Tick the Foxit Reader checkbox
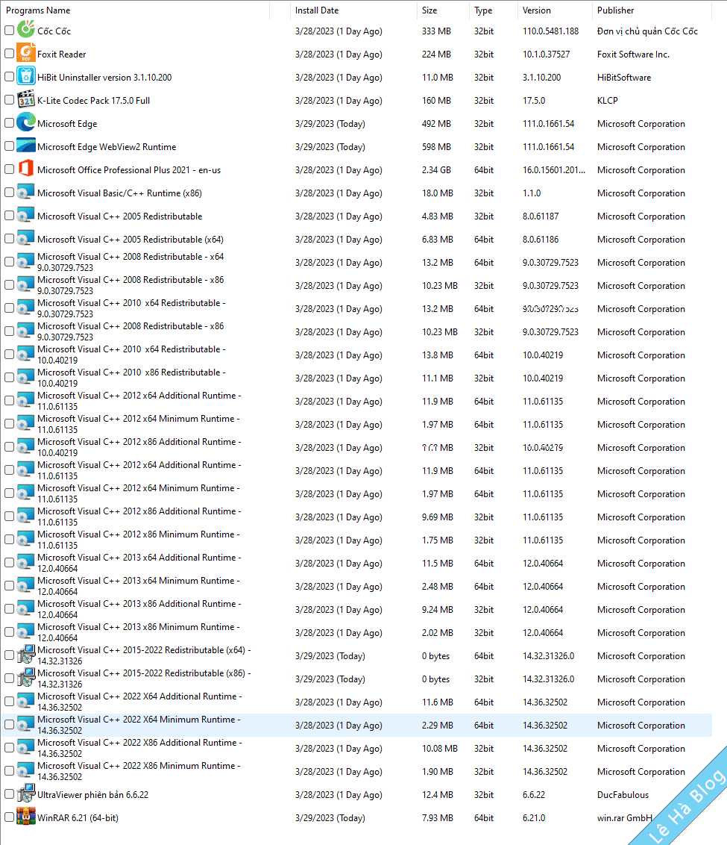This screenshot has height=845, width=727. (x=9, y=53)
